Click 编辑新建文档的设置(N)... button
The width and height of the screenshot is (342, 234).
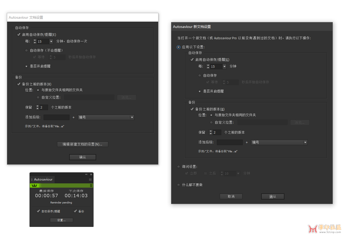83,144
